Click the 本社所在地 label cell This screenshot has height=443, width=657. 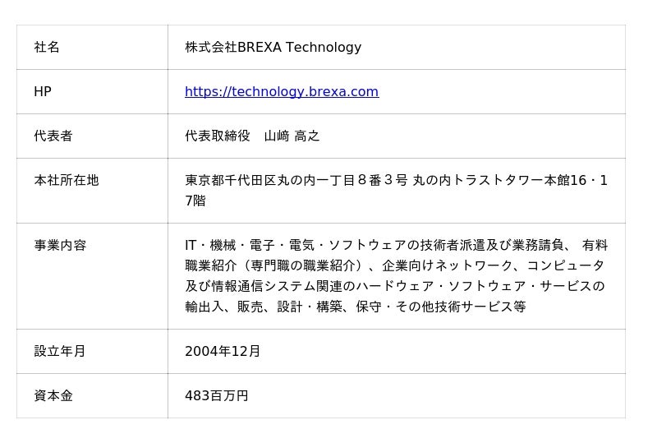[67, 181]
